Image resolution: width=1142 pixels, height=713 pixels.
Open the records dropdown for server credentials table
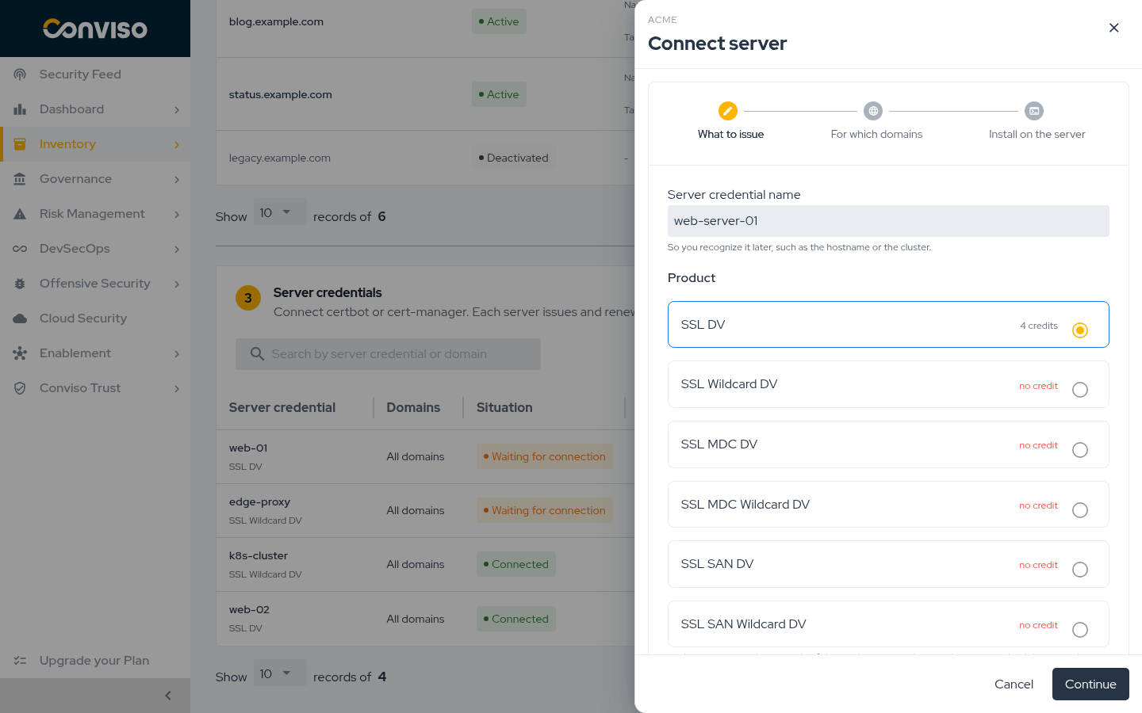click(x=280, y=673)
